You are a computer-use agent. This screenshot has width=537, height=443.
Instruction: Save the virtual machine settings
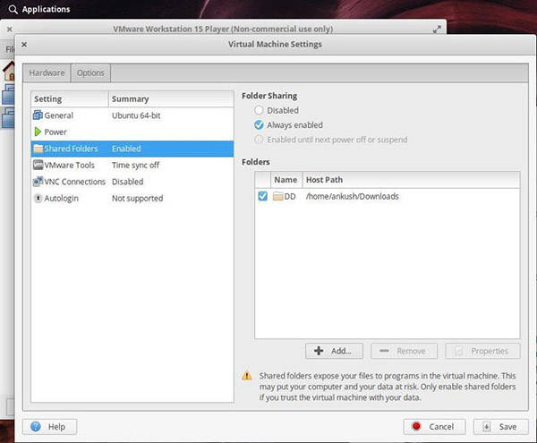[x=500, y=427]
